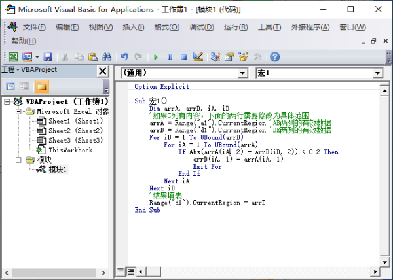Run the macro with the play icon
The image size is (393, 280).
pos(157,57)
